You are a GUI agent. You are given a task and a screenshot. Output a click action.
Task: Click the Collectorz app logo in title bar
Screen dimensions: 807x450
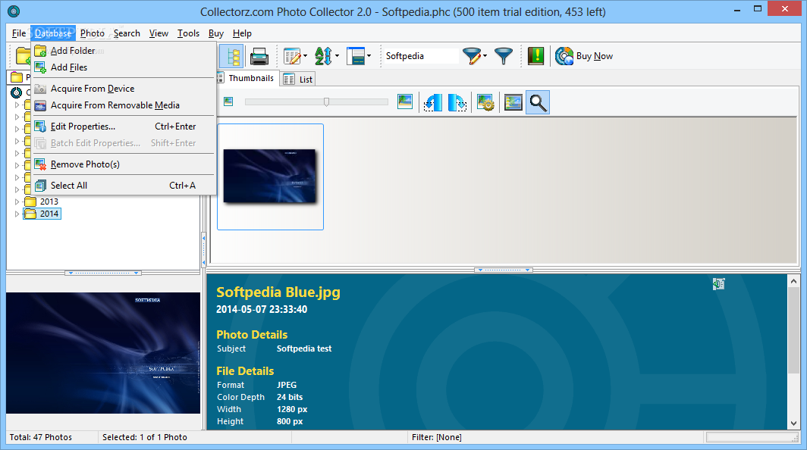click(14, 11)
